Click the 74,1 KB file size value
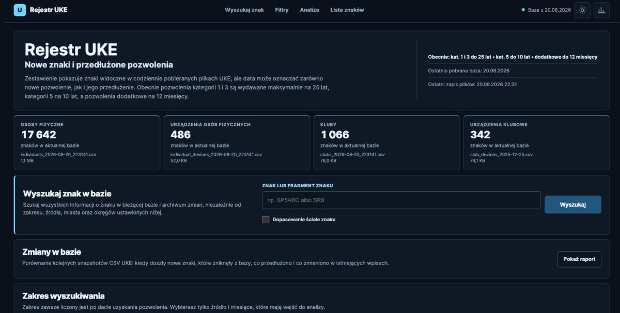The width and height of the screenshot is (620, 313). [478, 161]
